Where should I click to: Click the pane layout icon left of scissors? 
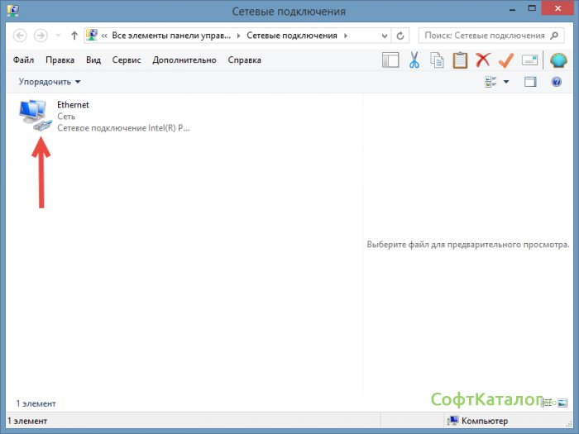[x=390, y=60]
